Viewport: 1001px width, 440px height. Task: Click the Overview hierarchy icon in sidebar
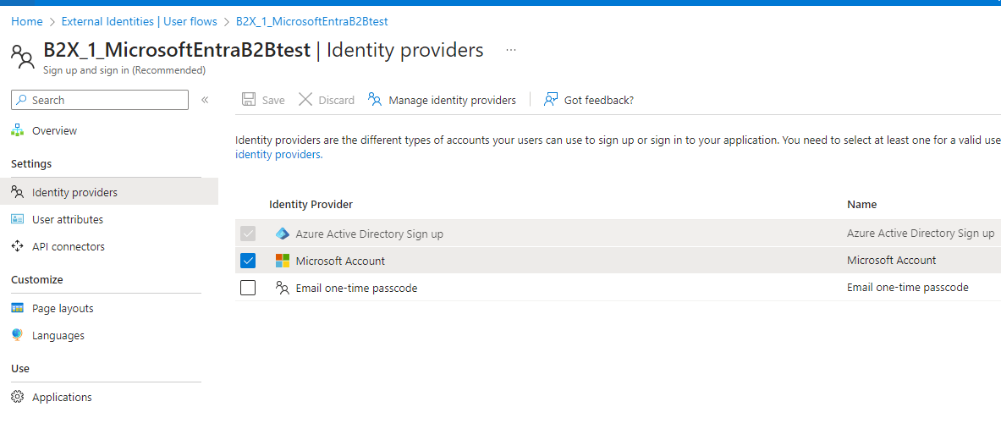(x=18, y=130)
